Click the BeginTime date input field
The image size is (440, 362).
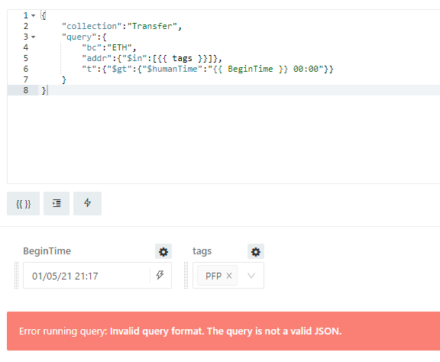click(87, 276)
